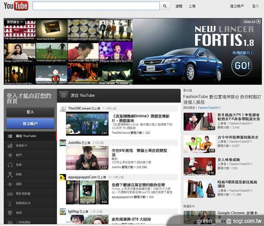
Task: Click the JoinWu channel avatar
Action: pos(63,143)
